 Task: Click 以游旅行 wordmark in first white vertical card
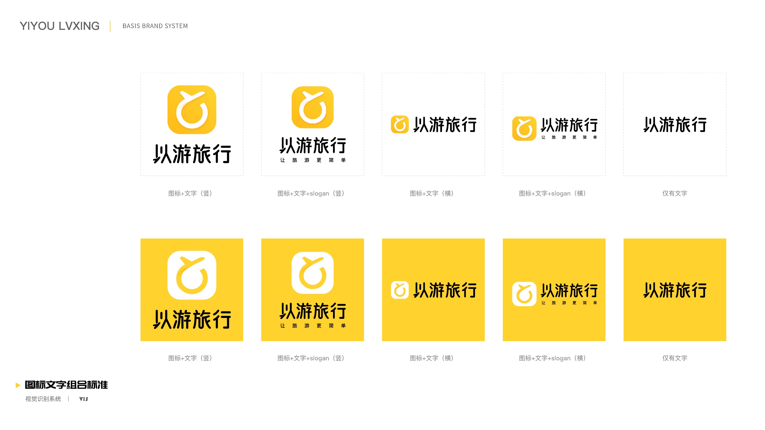pos(192,154)
